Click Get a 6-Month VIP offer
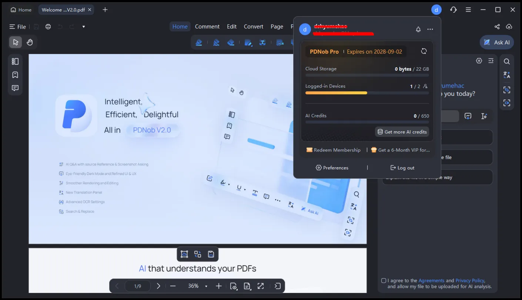Screen dimensions: 522x300 click(x=400, y=150)
